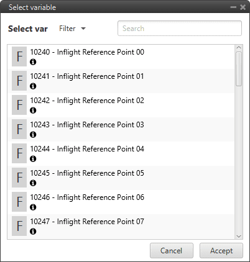Select 10242 - Inflight Reference Point 02
This screenshot has height=262, width=250.
coord(121,105)
